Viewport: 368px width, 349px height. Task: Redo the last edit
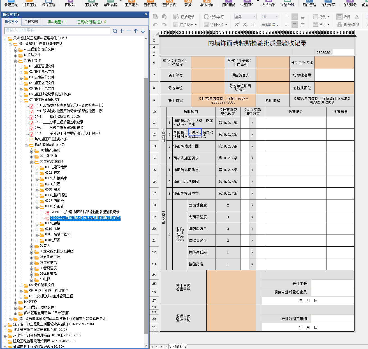164,25
